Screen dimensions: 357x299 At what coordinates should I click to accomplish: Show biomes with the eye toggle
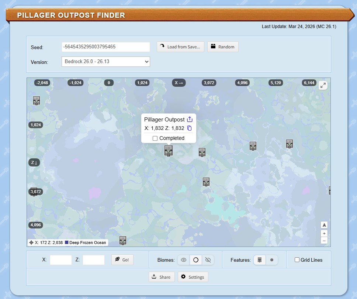pyautogui.click(x=184, y=260)
